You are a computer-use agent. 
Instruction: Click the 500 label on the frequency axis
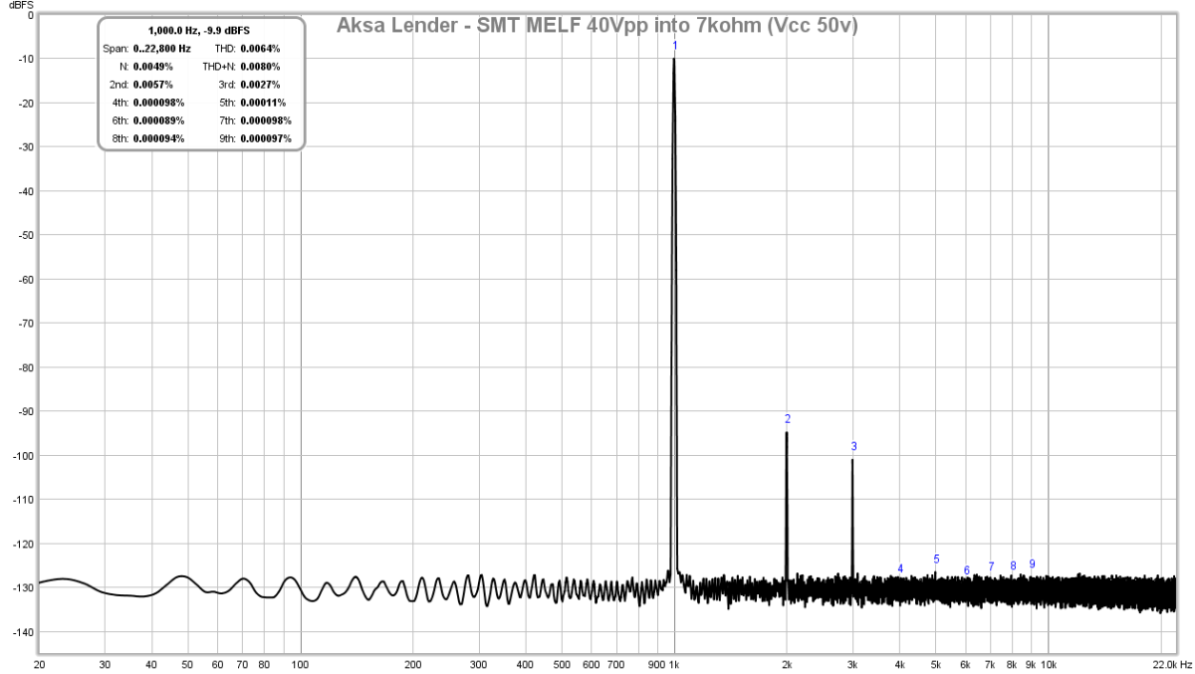coord(562,663)
